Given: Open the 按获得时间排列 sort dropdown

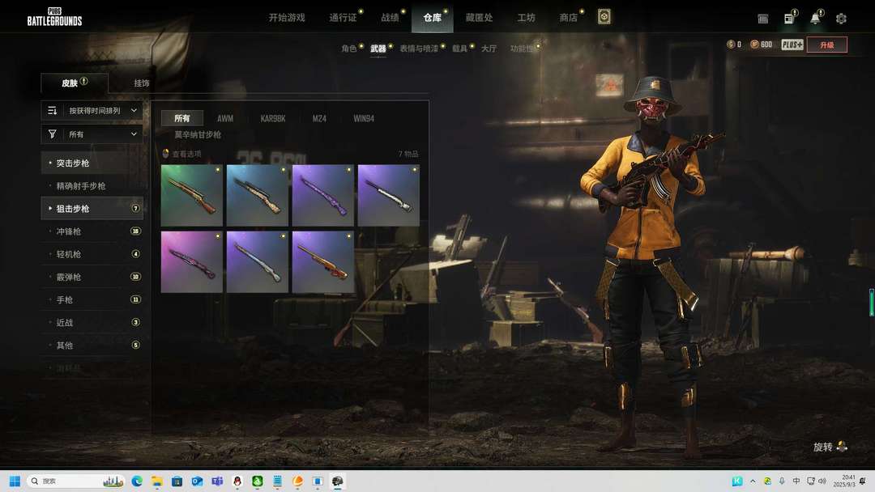Looking at the screenshot, I should click(x=92, y=110).
